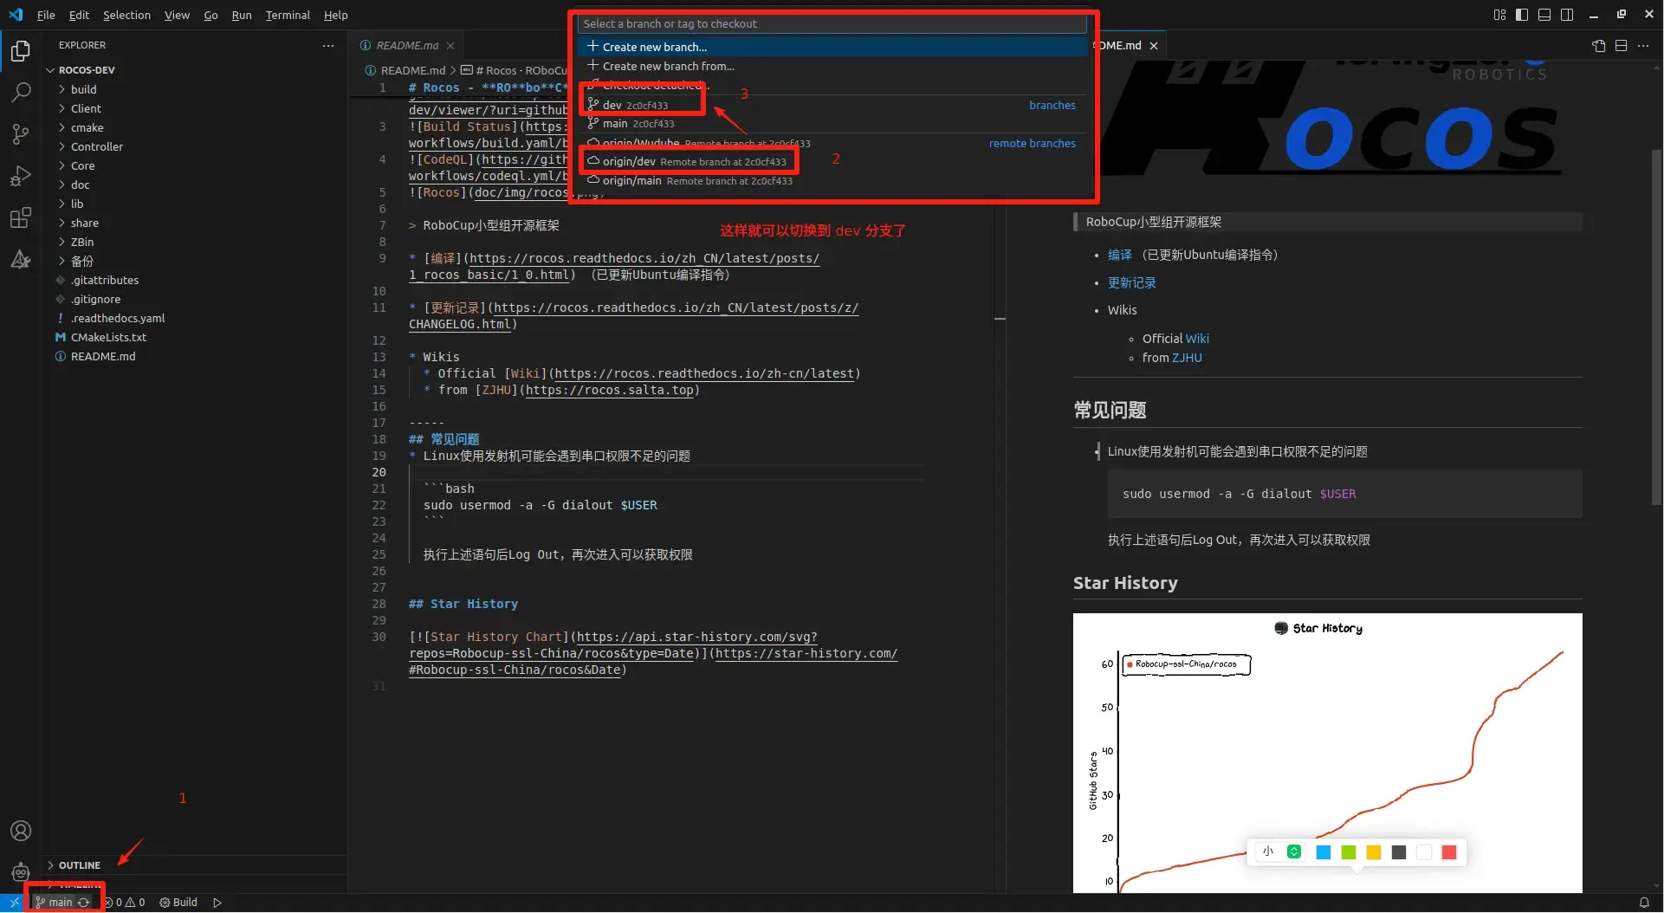Expand the ZBin folder
This screenshot has width=1664, height=913.
(x=196, y=242)
